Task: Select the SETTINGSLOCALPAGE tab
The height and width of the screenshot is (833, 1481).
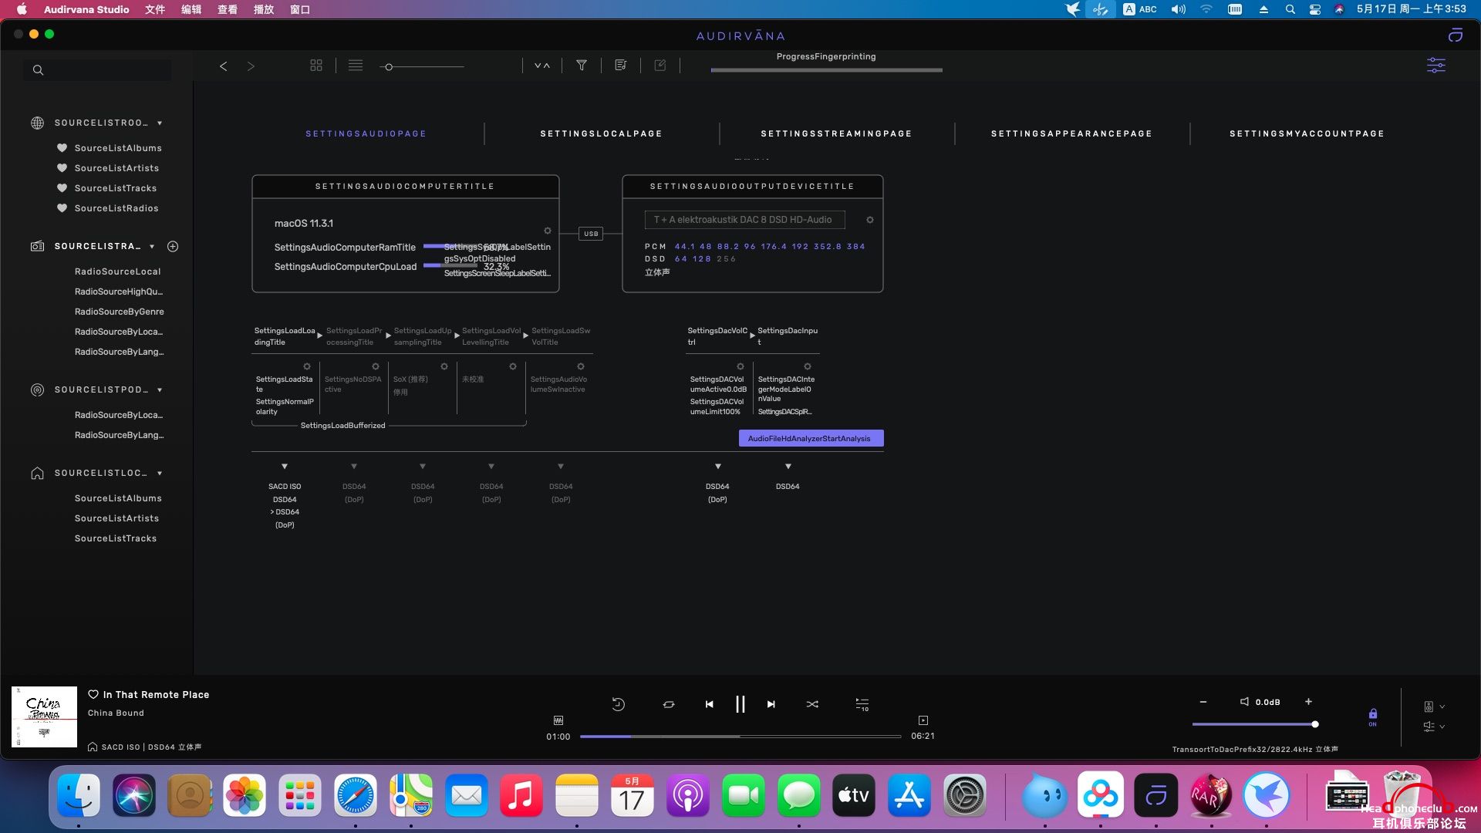Action: click(x=601, y=134)
